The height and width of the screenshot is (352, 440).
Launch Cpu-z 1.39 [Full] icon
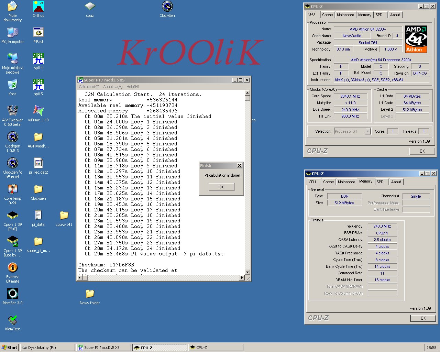tap(12, 220)
